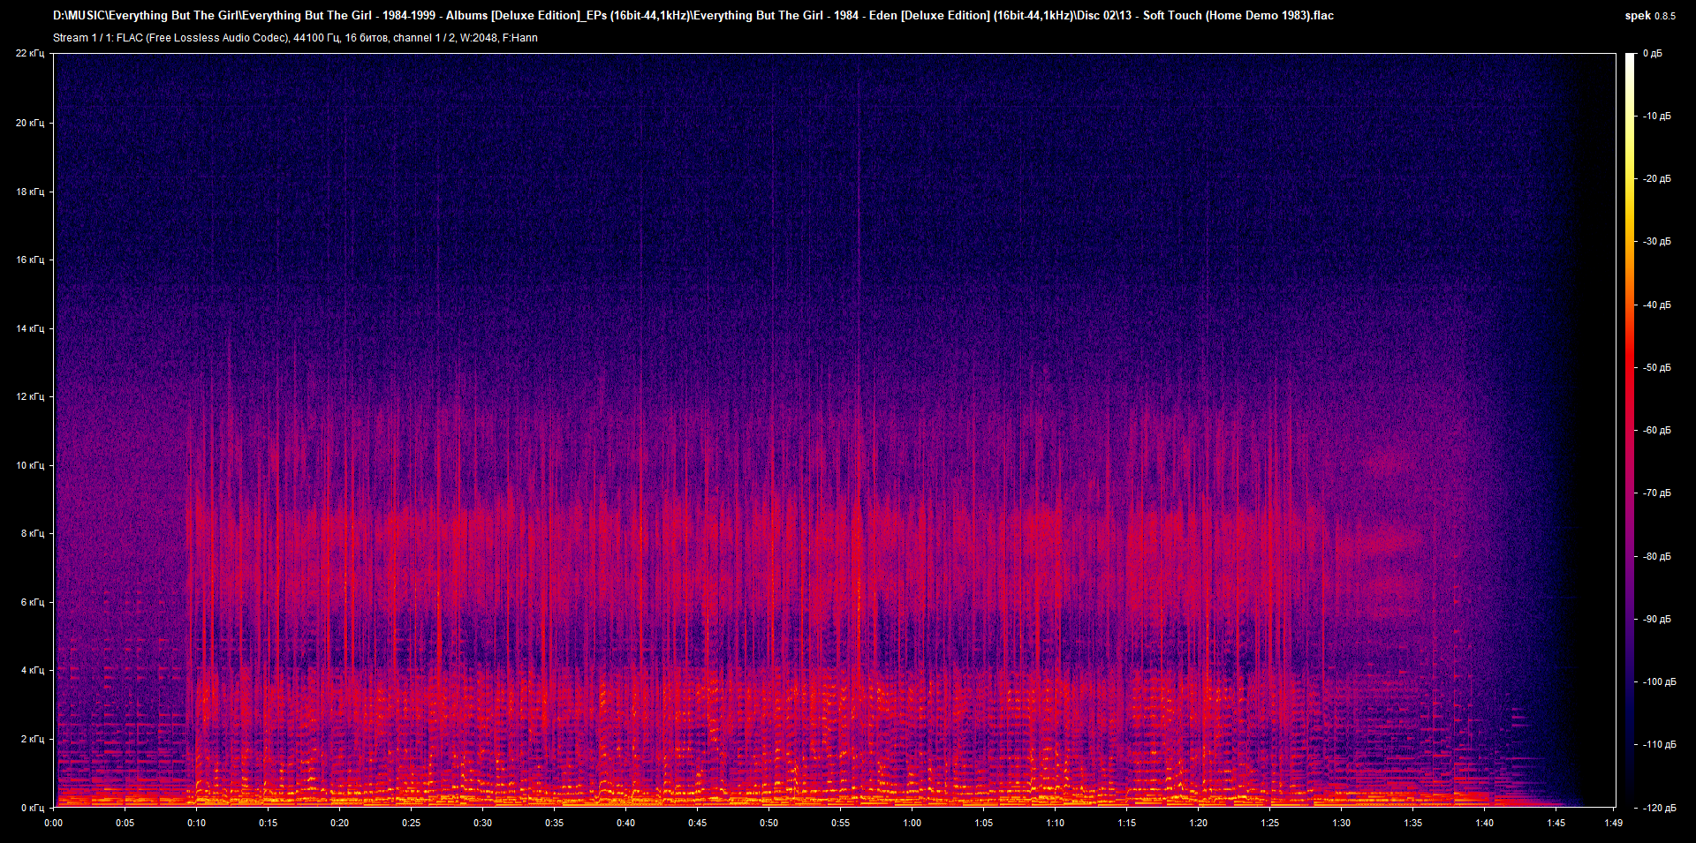Screen dimensions: 1696x843
Task: Click the 0:30 time axis label
Action: click(482, 823)
